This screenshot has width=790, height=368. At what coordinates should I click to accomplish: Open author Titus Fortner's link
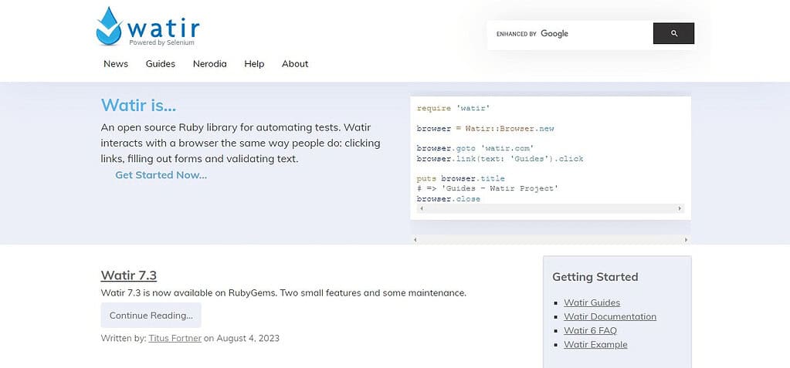175,339
